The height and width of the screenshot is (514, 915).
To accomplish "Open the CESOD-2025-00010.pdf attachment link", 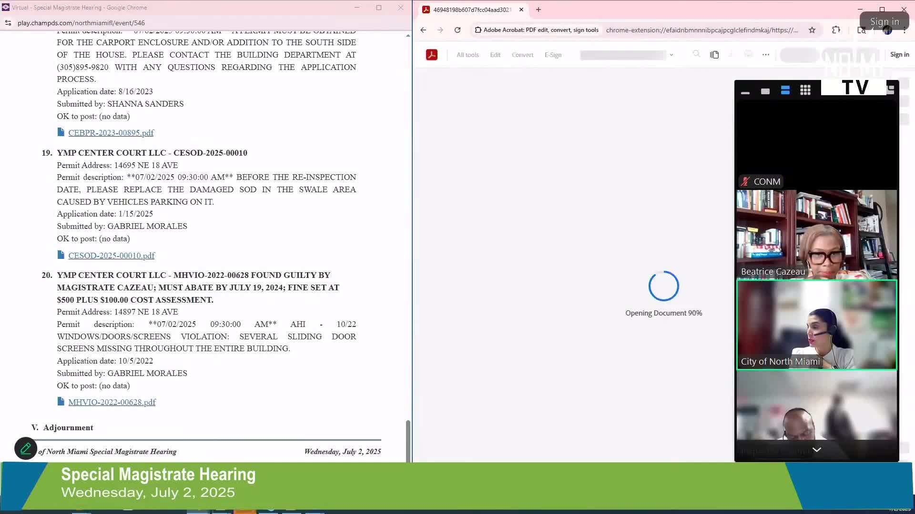I will pos(111,256).
